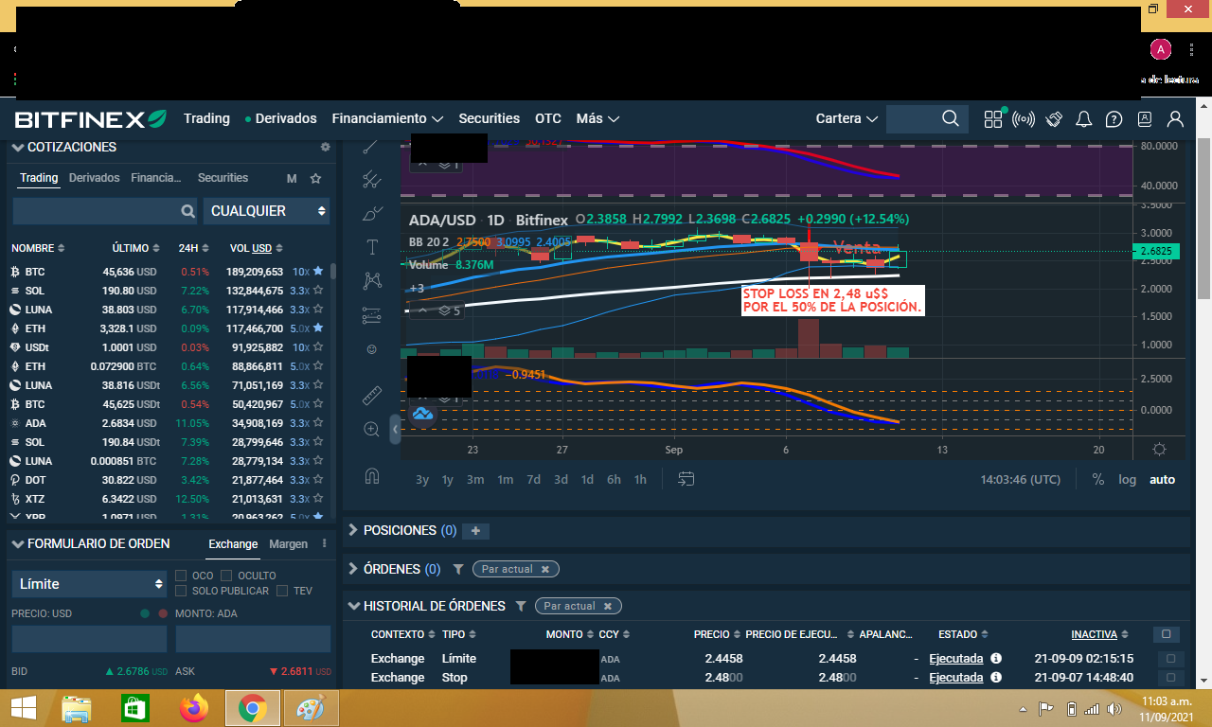Click the PRECIO USD input field
The height and width of the screenshot is (727, 1212).
tap(89, 639)
